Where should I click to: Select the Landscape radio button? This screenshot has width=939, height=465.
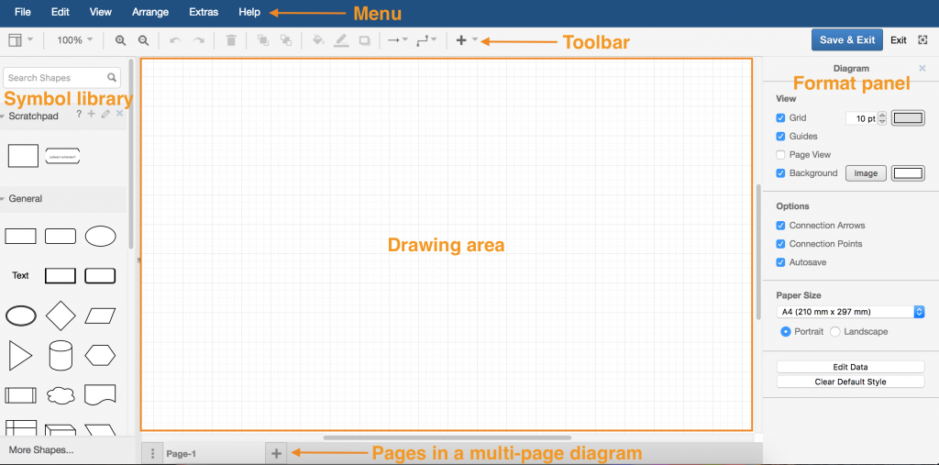pyautogui.click(x=834, y=331)
